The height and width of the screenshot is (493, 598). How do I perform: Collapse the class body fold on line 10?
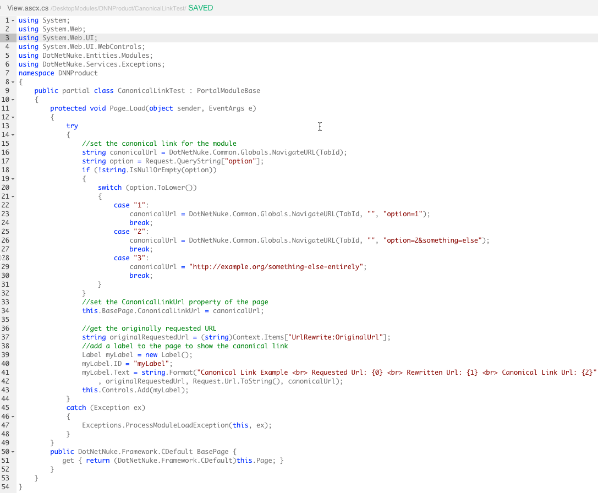tap(13, 100)
